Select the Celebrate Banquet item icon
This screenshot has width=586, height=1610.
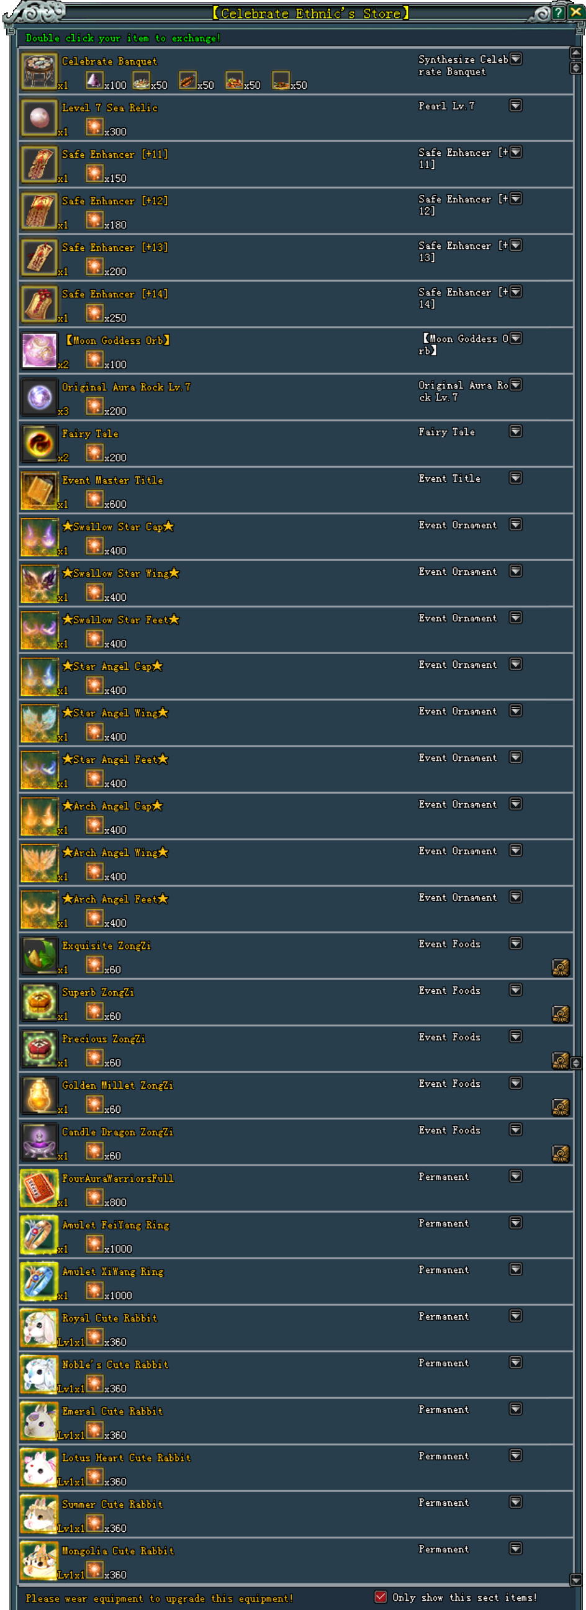[x=39, y=71]
